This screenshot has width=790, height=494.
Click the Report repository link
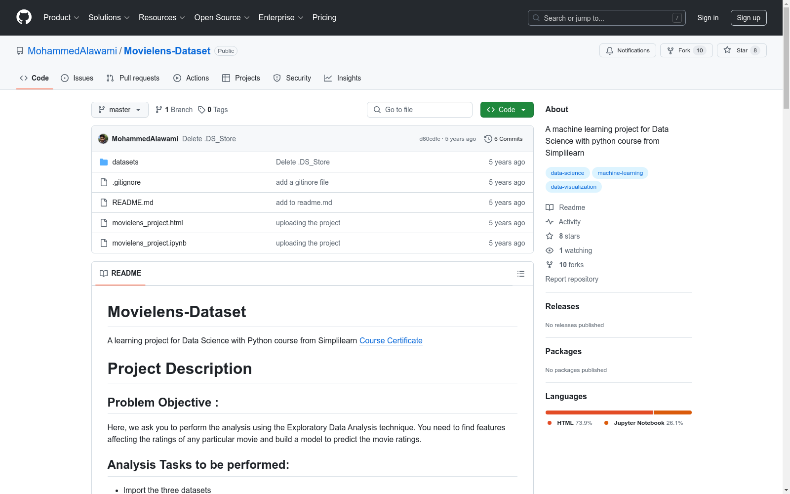click(x=572, y=279)
